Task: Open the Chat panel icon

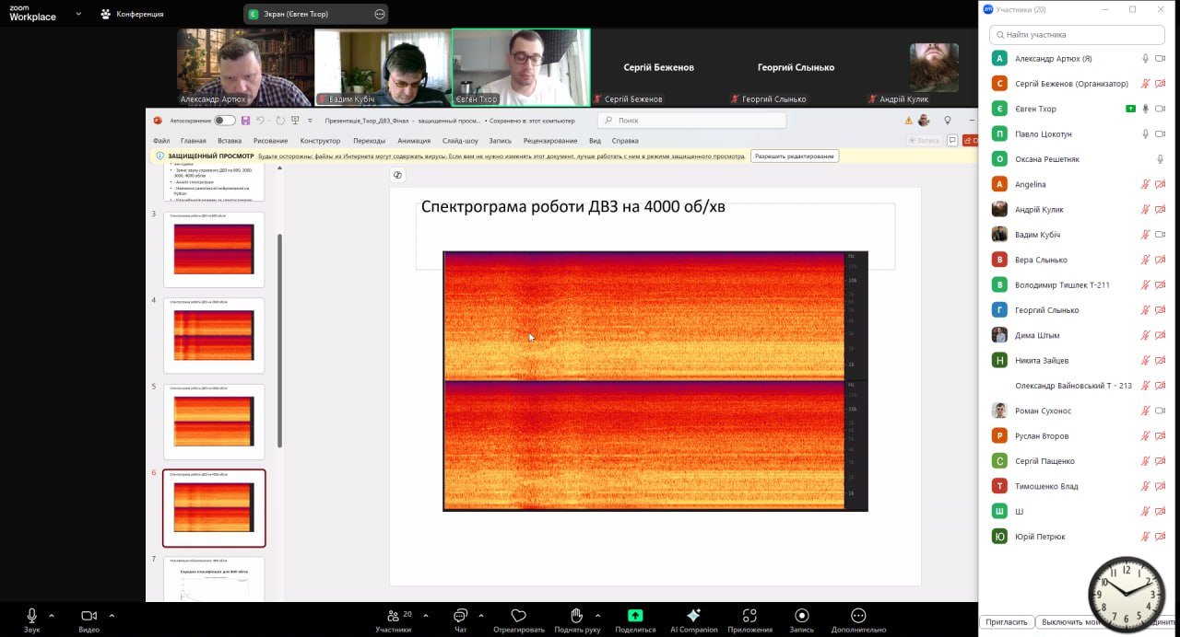Action: click(460, 616)
